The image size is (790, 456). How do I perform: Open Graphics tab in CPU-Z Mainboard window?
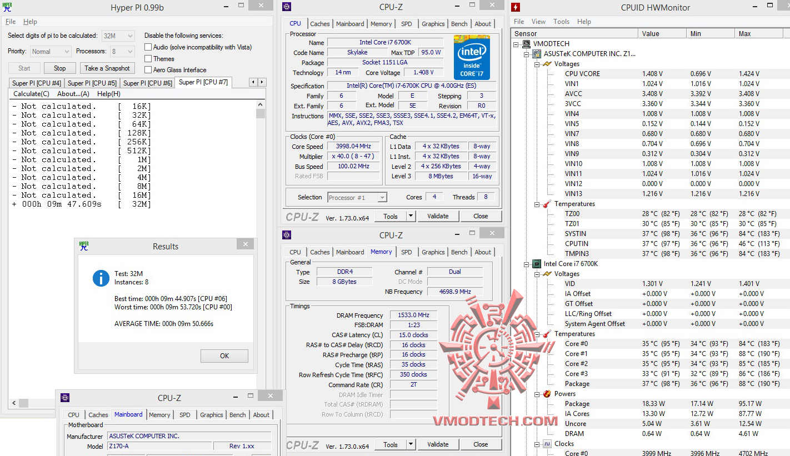212,415
